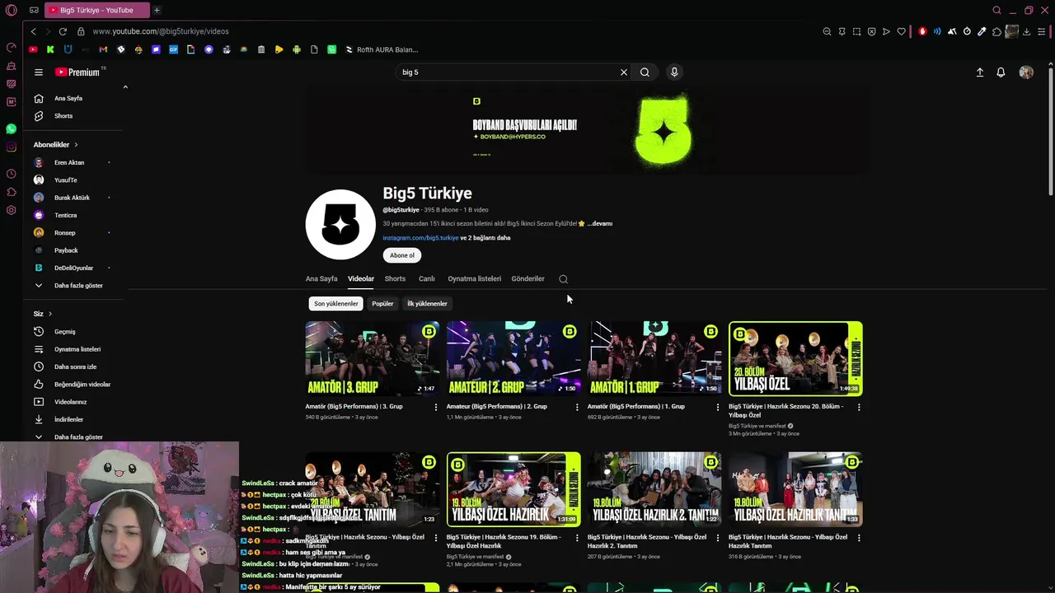Open the Rofth AURA Balan... bookmark
The image size is (1055, 593).
(x=382, y=49)
